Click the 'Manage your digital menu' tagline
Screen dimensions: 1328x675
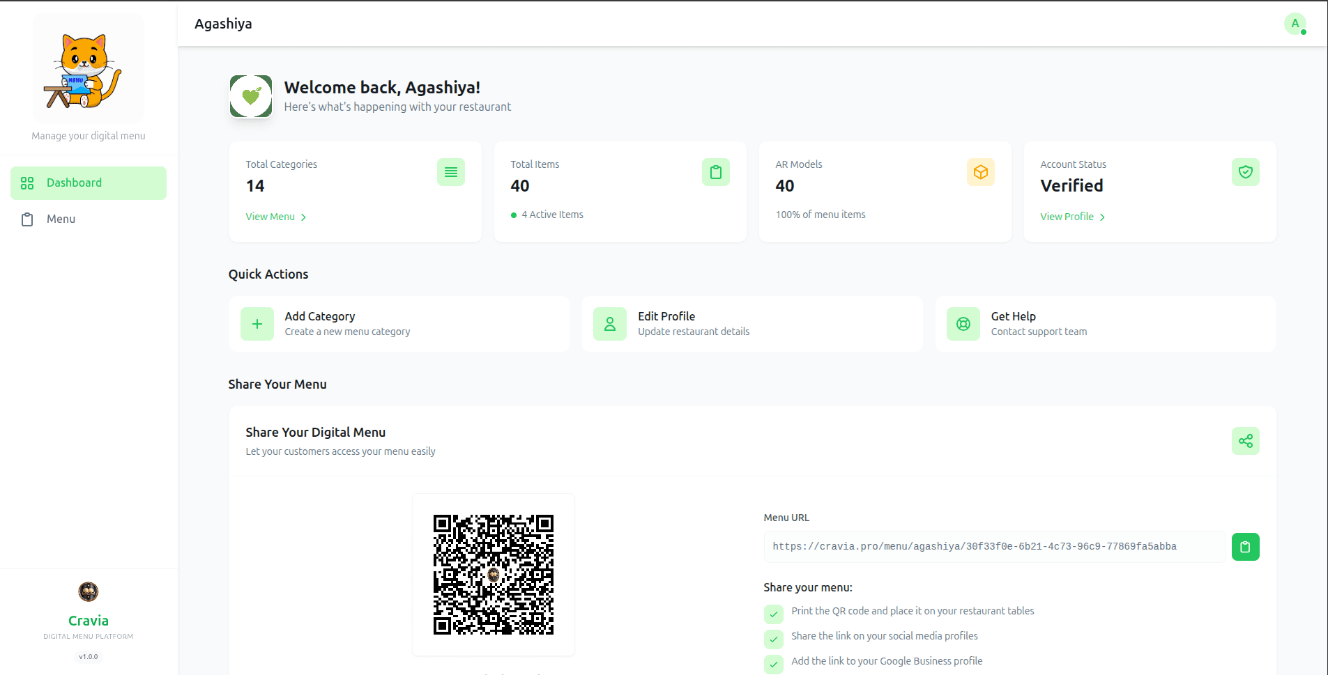pos(89,136)
